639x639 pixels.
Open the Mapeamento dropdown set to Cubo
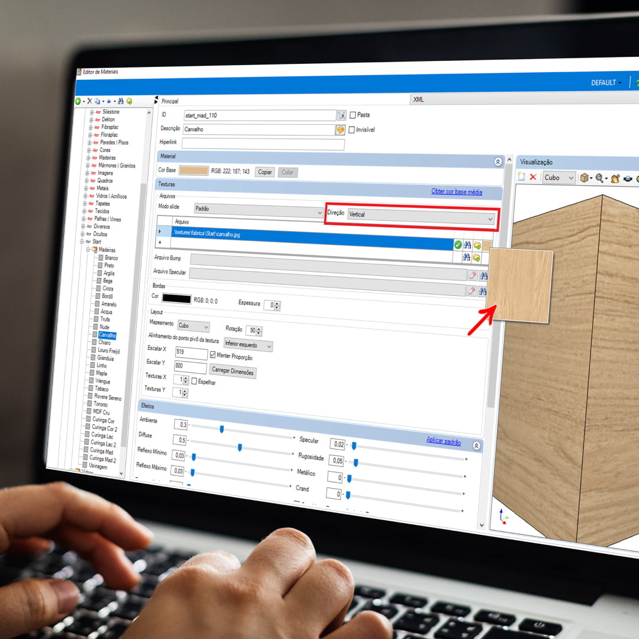194,327
